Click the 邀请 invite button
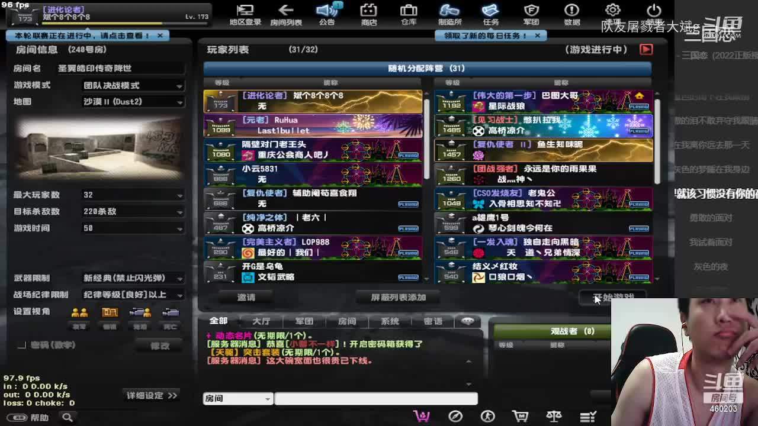Viewport: 758px width, 426px height. pos(246,297)
